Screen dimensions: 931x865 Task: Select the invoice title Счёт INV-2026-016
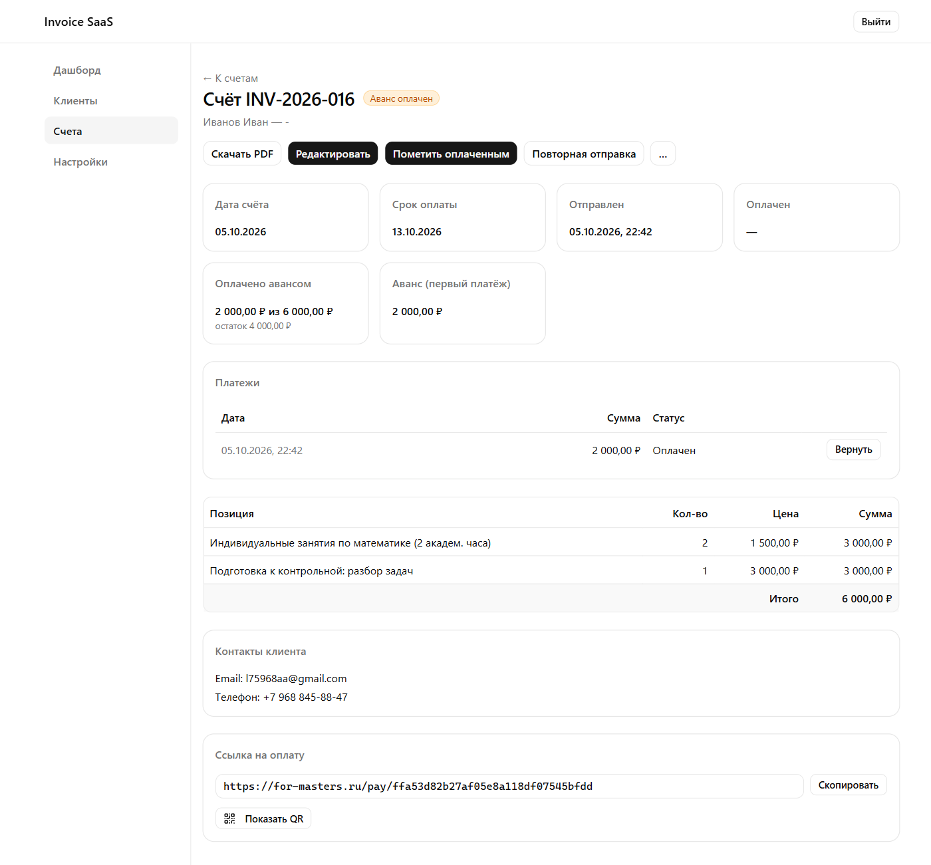[x=279, y=99]
